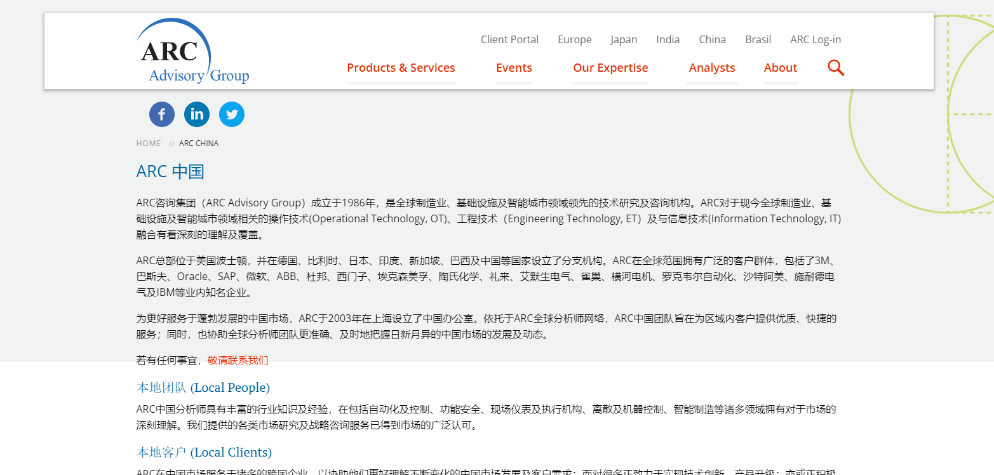Open the About menu
The width and height of the screenshot is (994, 475).
[781, 68]
